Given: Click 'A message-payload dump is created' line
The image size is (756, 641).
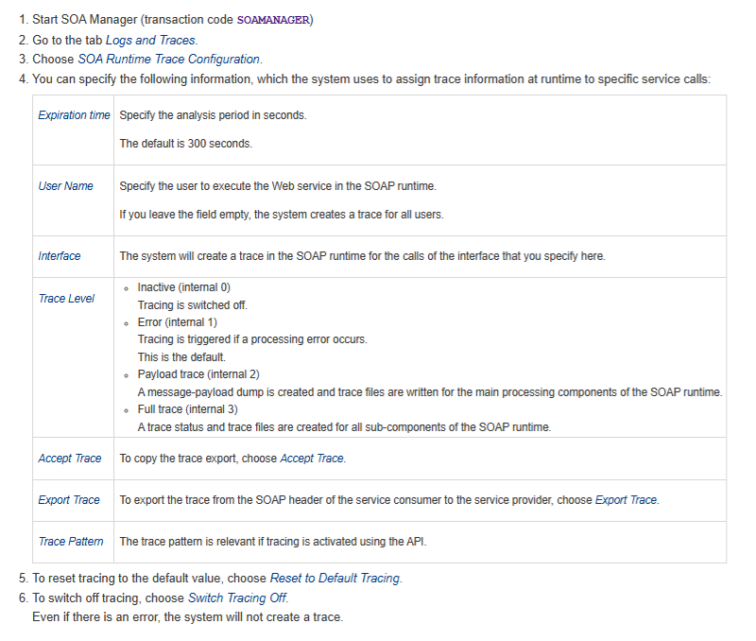Looking at the screenshot, I should pos(430,392).
